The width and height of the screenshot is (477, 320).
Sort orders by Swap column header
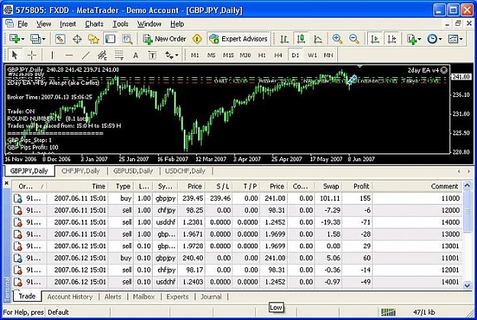point(328,186)
